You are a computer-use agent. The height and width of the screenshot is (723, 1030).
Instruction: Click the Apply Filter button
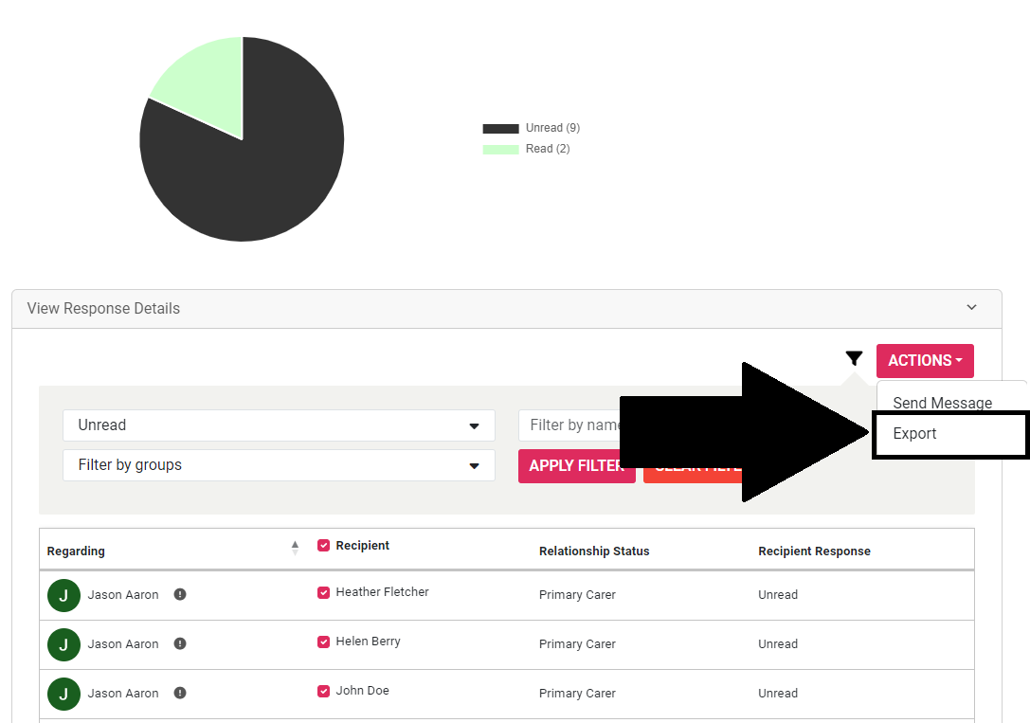click(576, 466)
